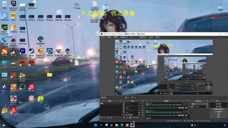Click 停止推流 stop streaming button

pos(218,104)
